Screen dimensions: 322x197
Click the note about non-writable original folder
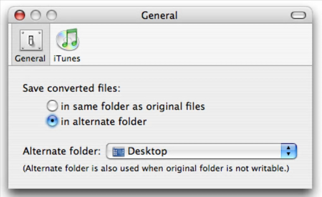tap(156, 168)
